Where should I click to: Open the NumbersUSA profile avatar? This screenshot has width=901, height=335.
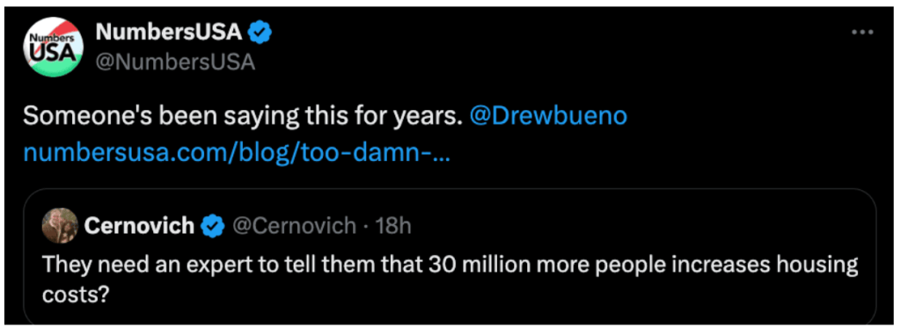tap(54, 48)
